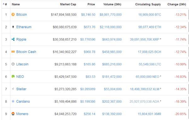The width and height of the screenshot is (189, 120).
Task: Click the gray Litecoin icon
Action: click(x=13, y=64)
